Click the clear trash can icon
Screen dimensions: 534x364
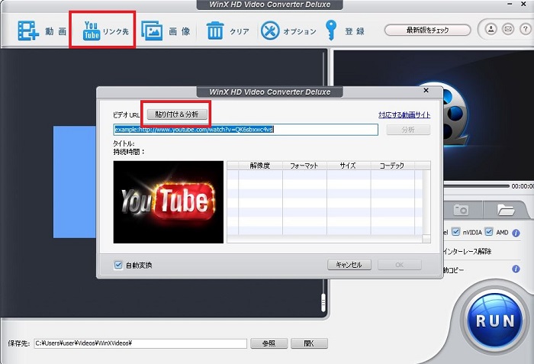(215, 31)
